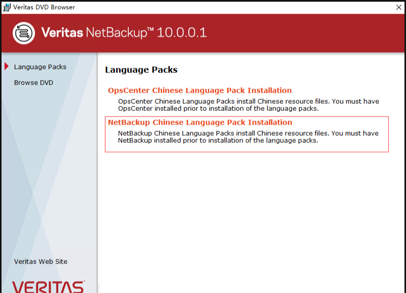The height and width of the screenshot is (293, 406).
Task: Start NetBackup Chinese Language Pack Installation
Action: tap(200, 122)
